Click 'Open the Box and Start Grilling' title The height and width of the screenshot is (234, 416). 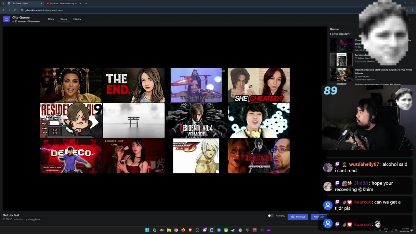pyautogui.click(x=383, y=71)
